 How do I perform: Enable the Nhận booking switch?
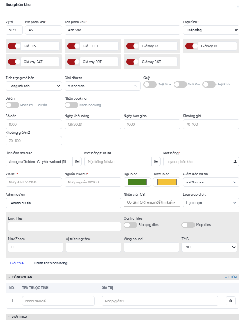[x=71, y=105]
